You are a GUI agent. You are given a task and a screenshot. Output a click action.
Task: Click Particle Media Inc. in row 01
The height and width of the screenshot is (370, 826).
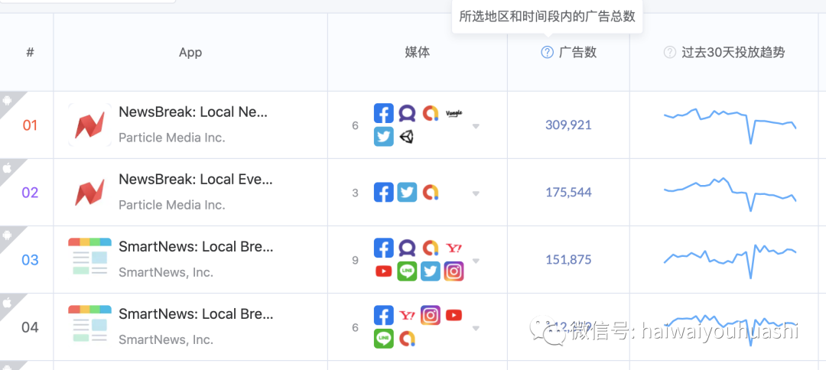(172, 138)
